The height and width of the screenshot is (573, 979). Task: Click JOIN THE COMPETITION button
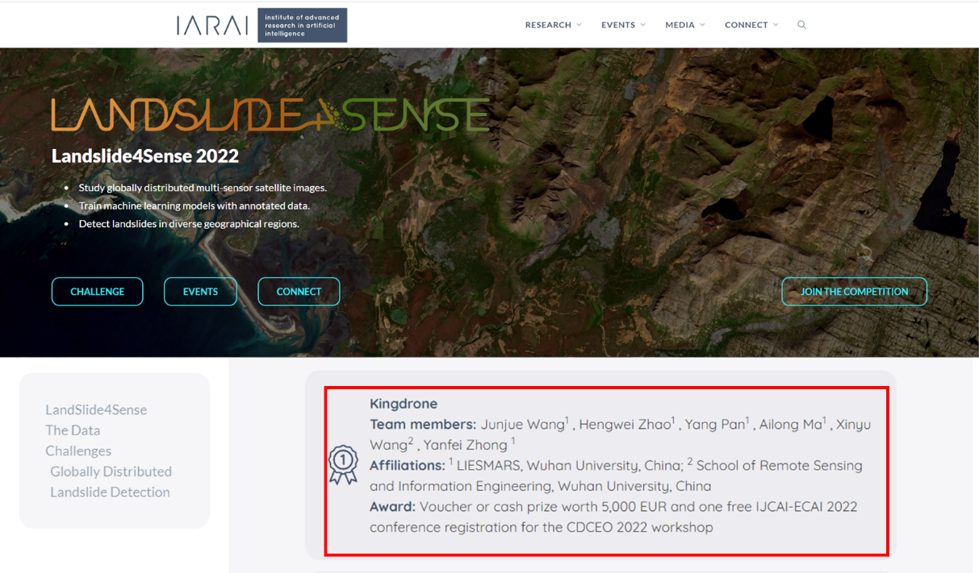(x=854, y=292)
